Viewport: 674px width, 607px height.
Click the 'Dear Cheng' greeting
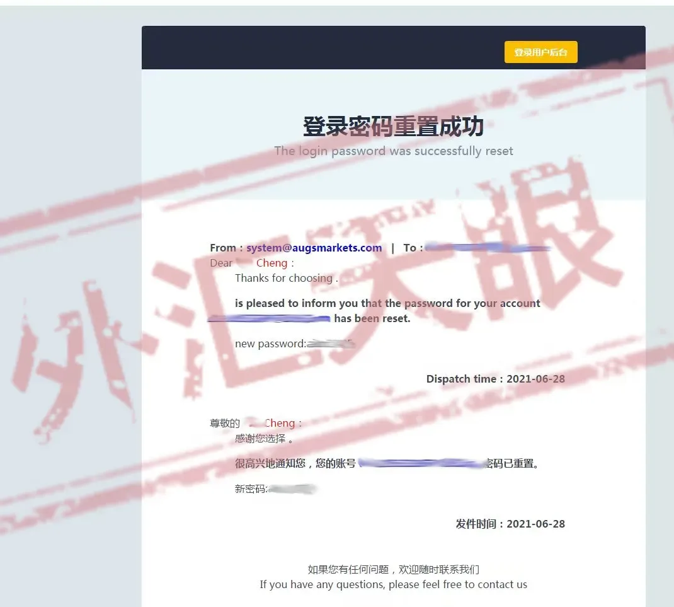pyautogui.click(x=252, y=263)
